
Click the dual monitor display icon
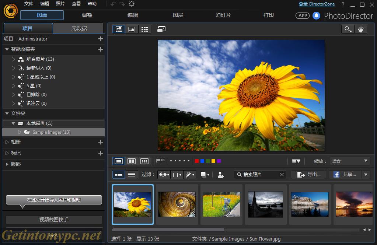point(161,29)
